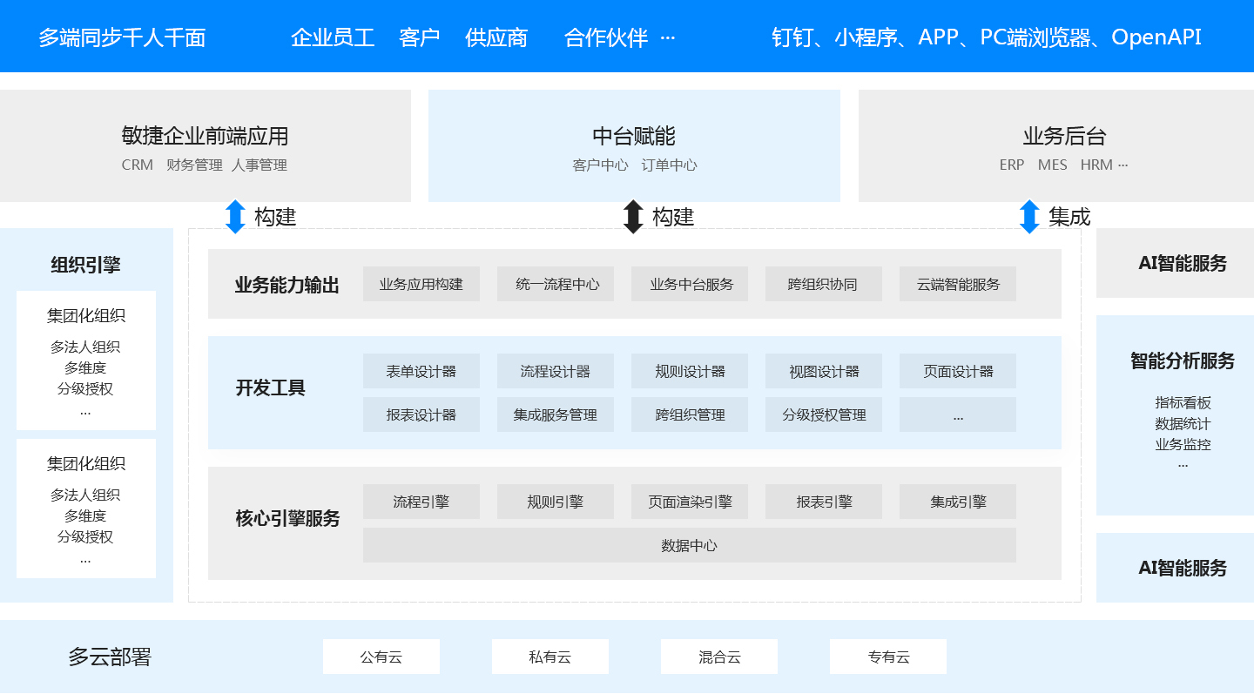The width and height of the screenshot is (1254, 694).
Task: Click the 页面设计器 item
Action: [958, 371]
